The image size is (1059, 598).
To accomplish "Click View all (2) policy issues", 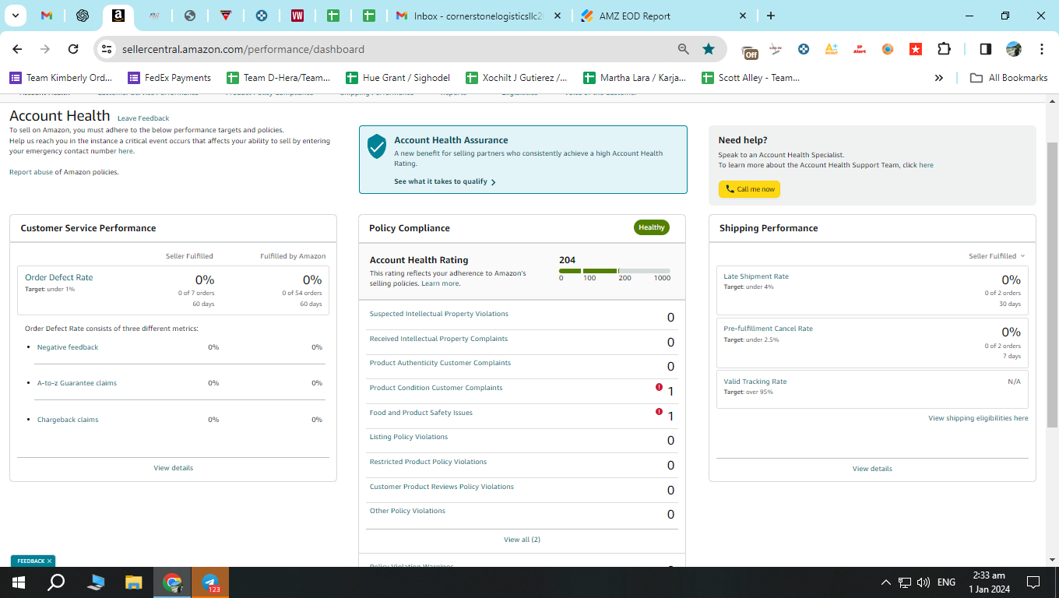I will click(x=522, y=540).
